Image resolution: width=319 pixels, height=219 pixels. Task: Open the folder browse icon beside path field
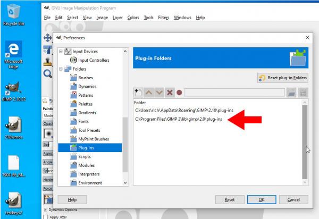tap(291, 92)
